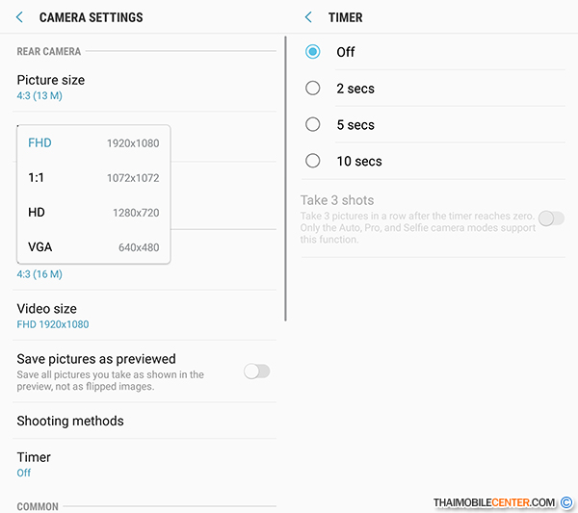Pick the 10 secs timer option
The image size is (578, 513).
pos(312,161)
